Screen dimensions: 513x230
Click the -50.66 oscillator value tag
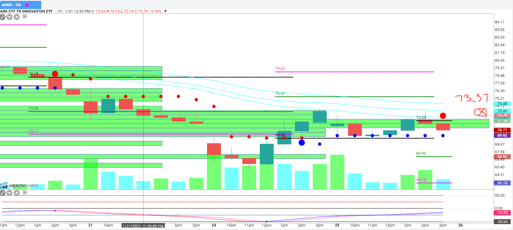coord(502,222)
